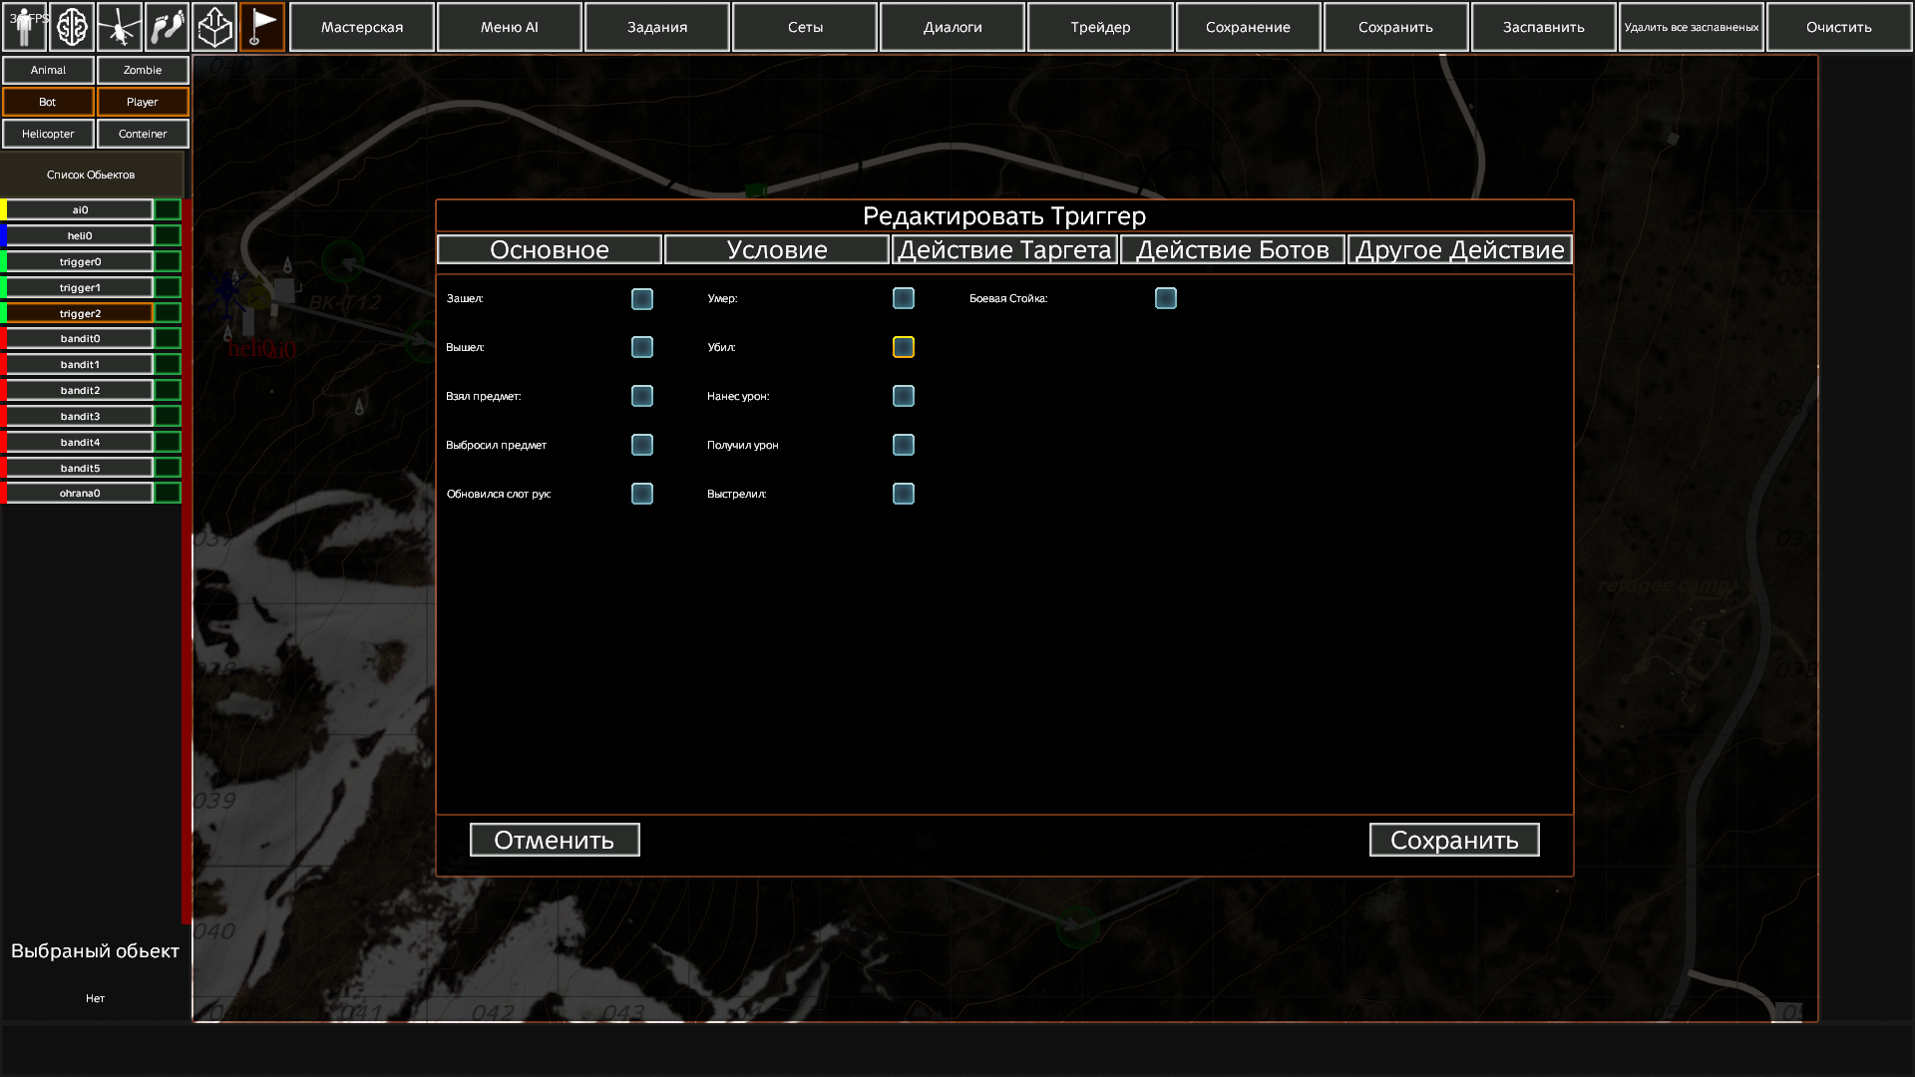1915x1077 pixels.
Task: Enable the Боевая Стойка checkbox
Action: [x=1165, y=298]
